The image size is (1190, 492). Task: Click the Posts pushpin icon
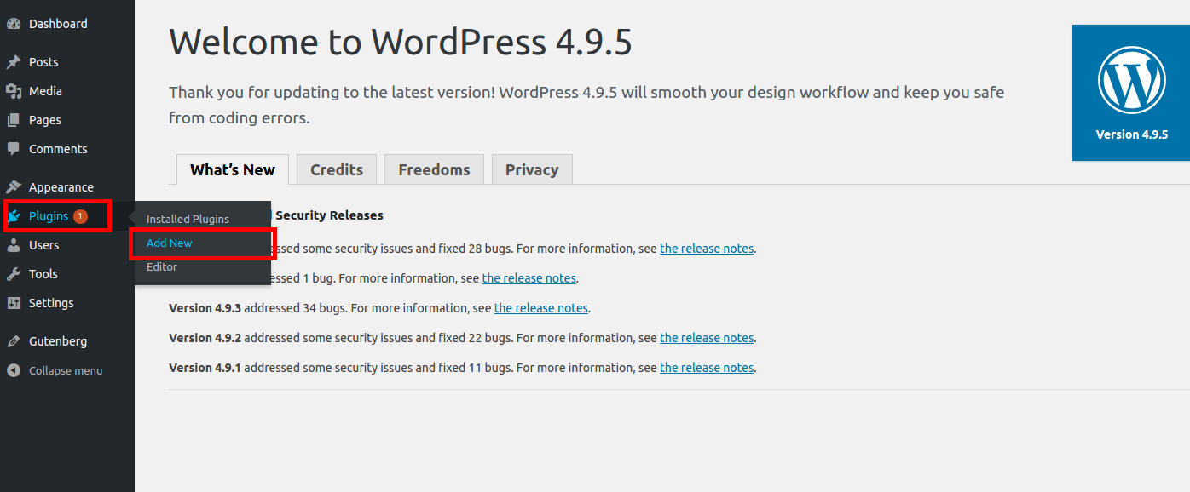tap(14, 62)
